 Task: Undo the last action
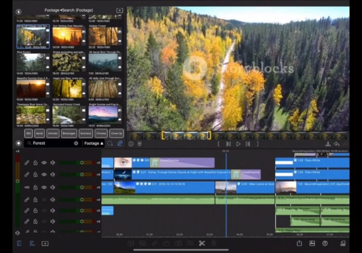[x=337, y=144]
